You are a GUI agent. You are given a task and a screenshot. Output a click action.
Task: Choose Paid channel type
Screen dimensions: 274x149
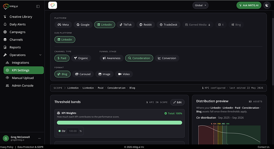(62, 58)
